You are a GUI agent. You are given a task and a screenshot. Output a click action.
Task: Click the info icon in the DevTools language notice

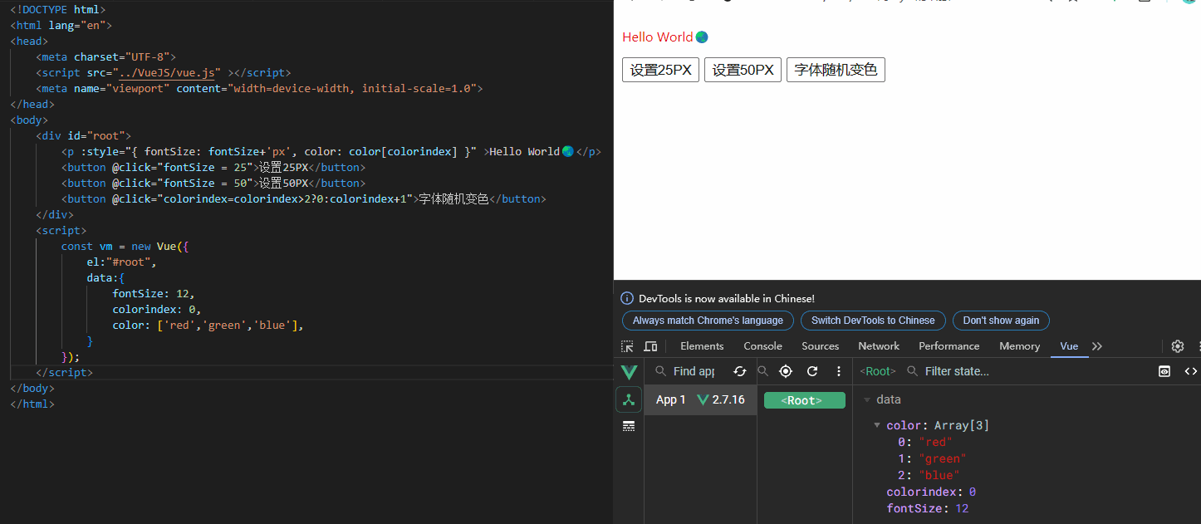(x=627, y=298)
